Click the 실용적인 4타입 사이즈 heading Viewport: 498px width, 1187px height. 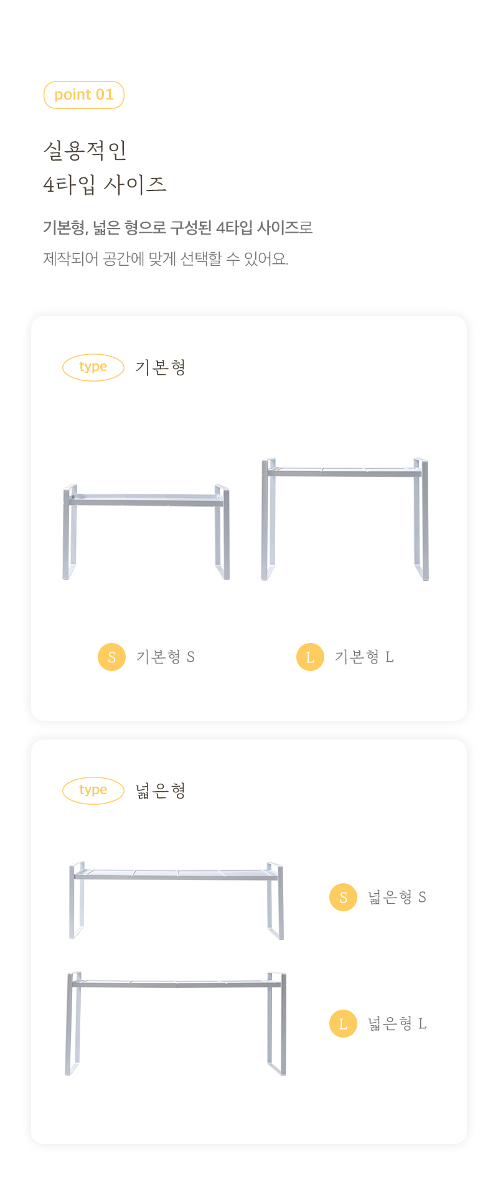click(105, 167)
